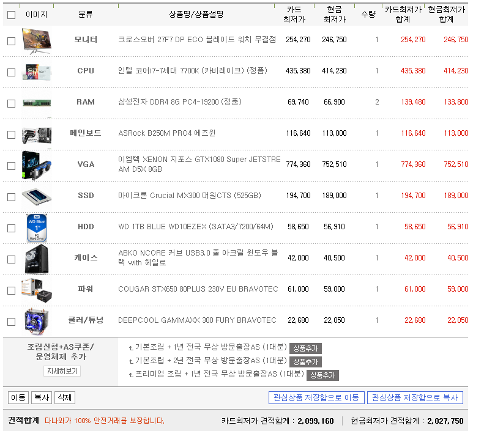
Task: Click the 메인보드 category label
Action: 86,133
